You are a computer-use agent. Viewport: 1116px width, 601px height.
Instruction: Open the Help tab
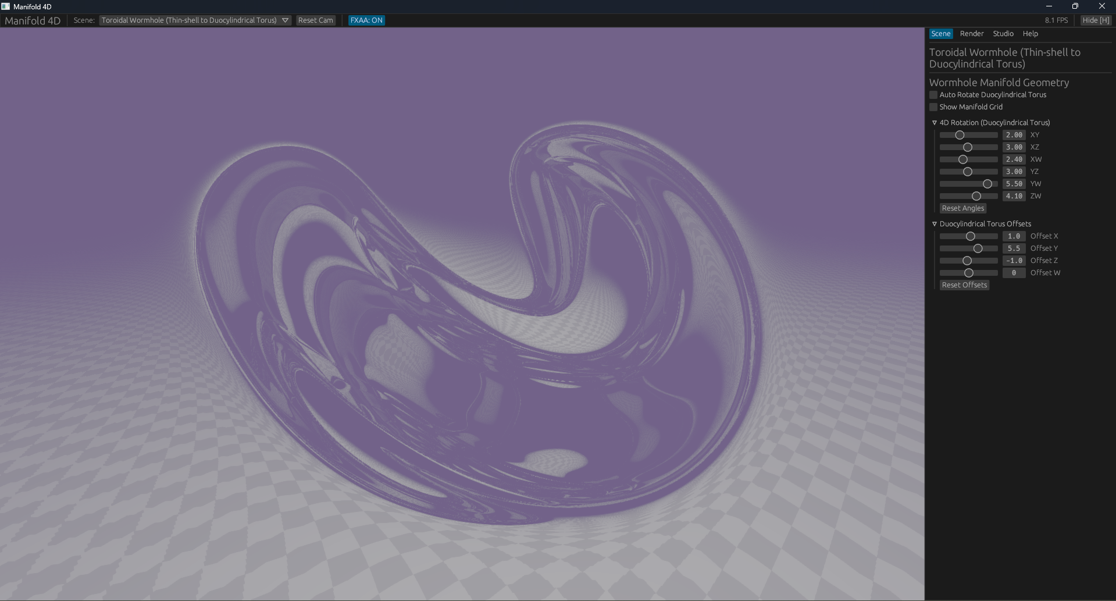point(1031,34)
